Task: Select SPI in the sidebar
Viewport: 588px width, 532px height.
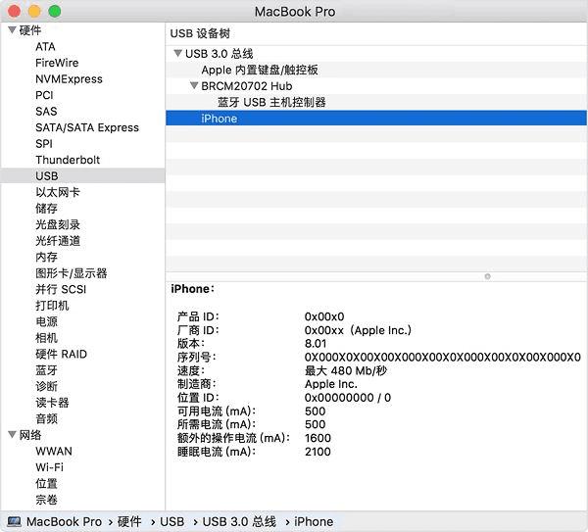Action: click(x=44, y=144)
